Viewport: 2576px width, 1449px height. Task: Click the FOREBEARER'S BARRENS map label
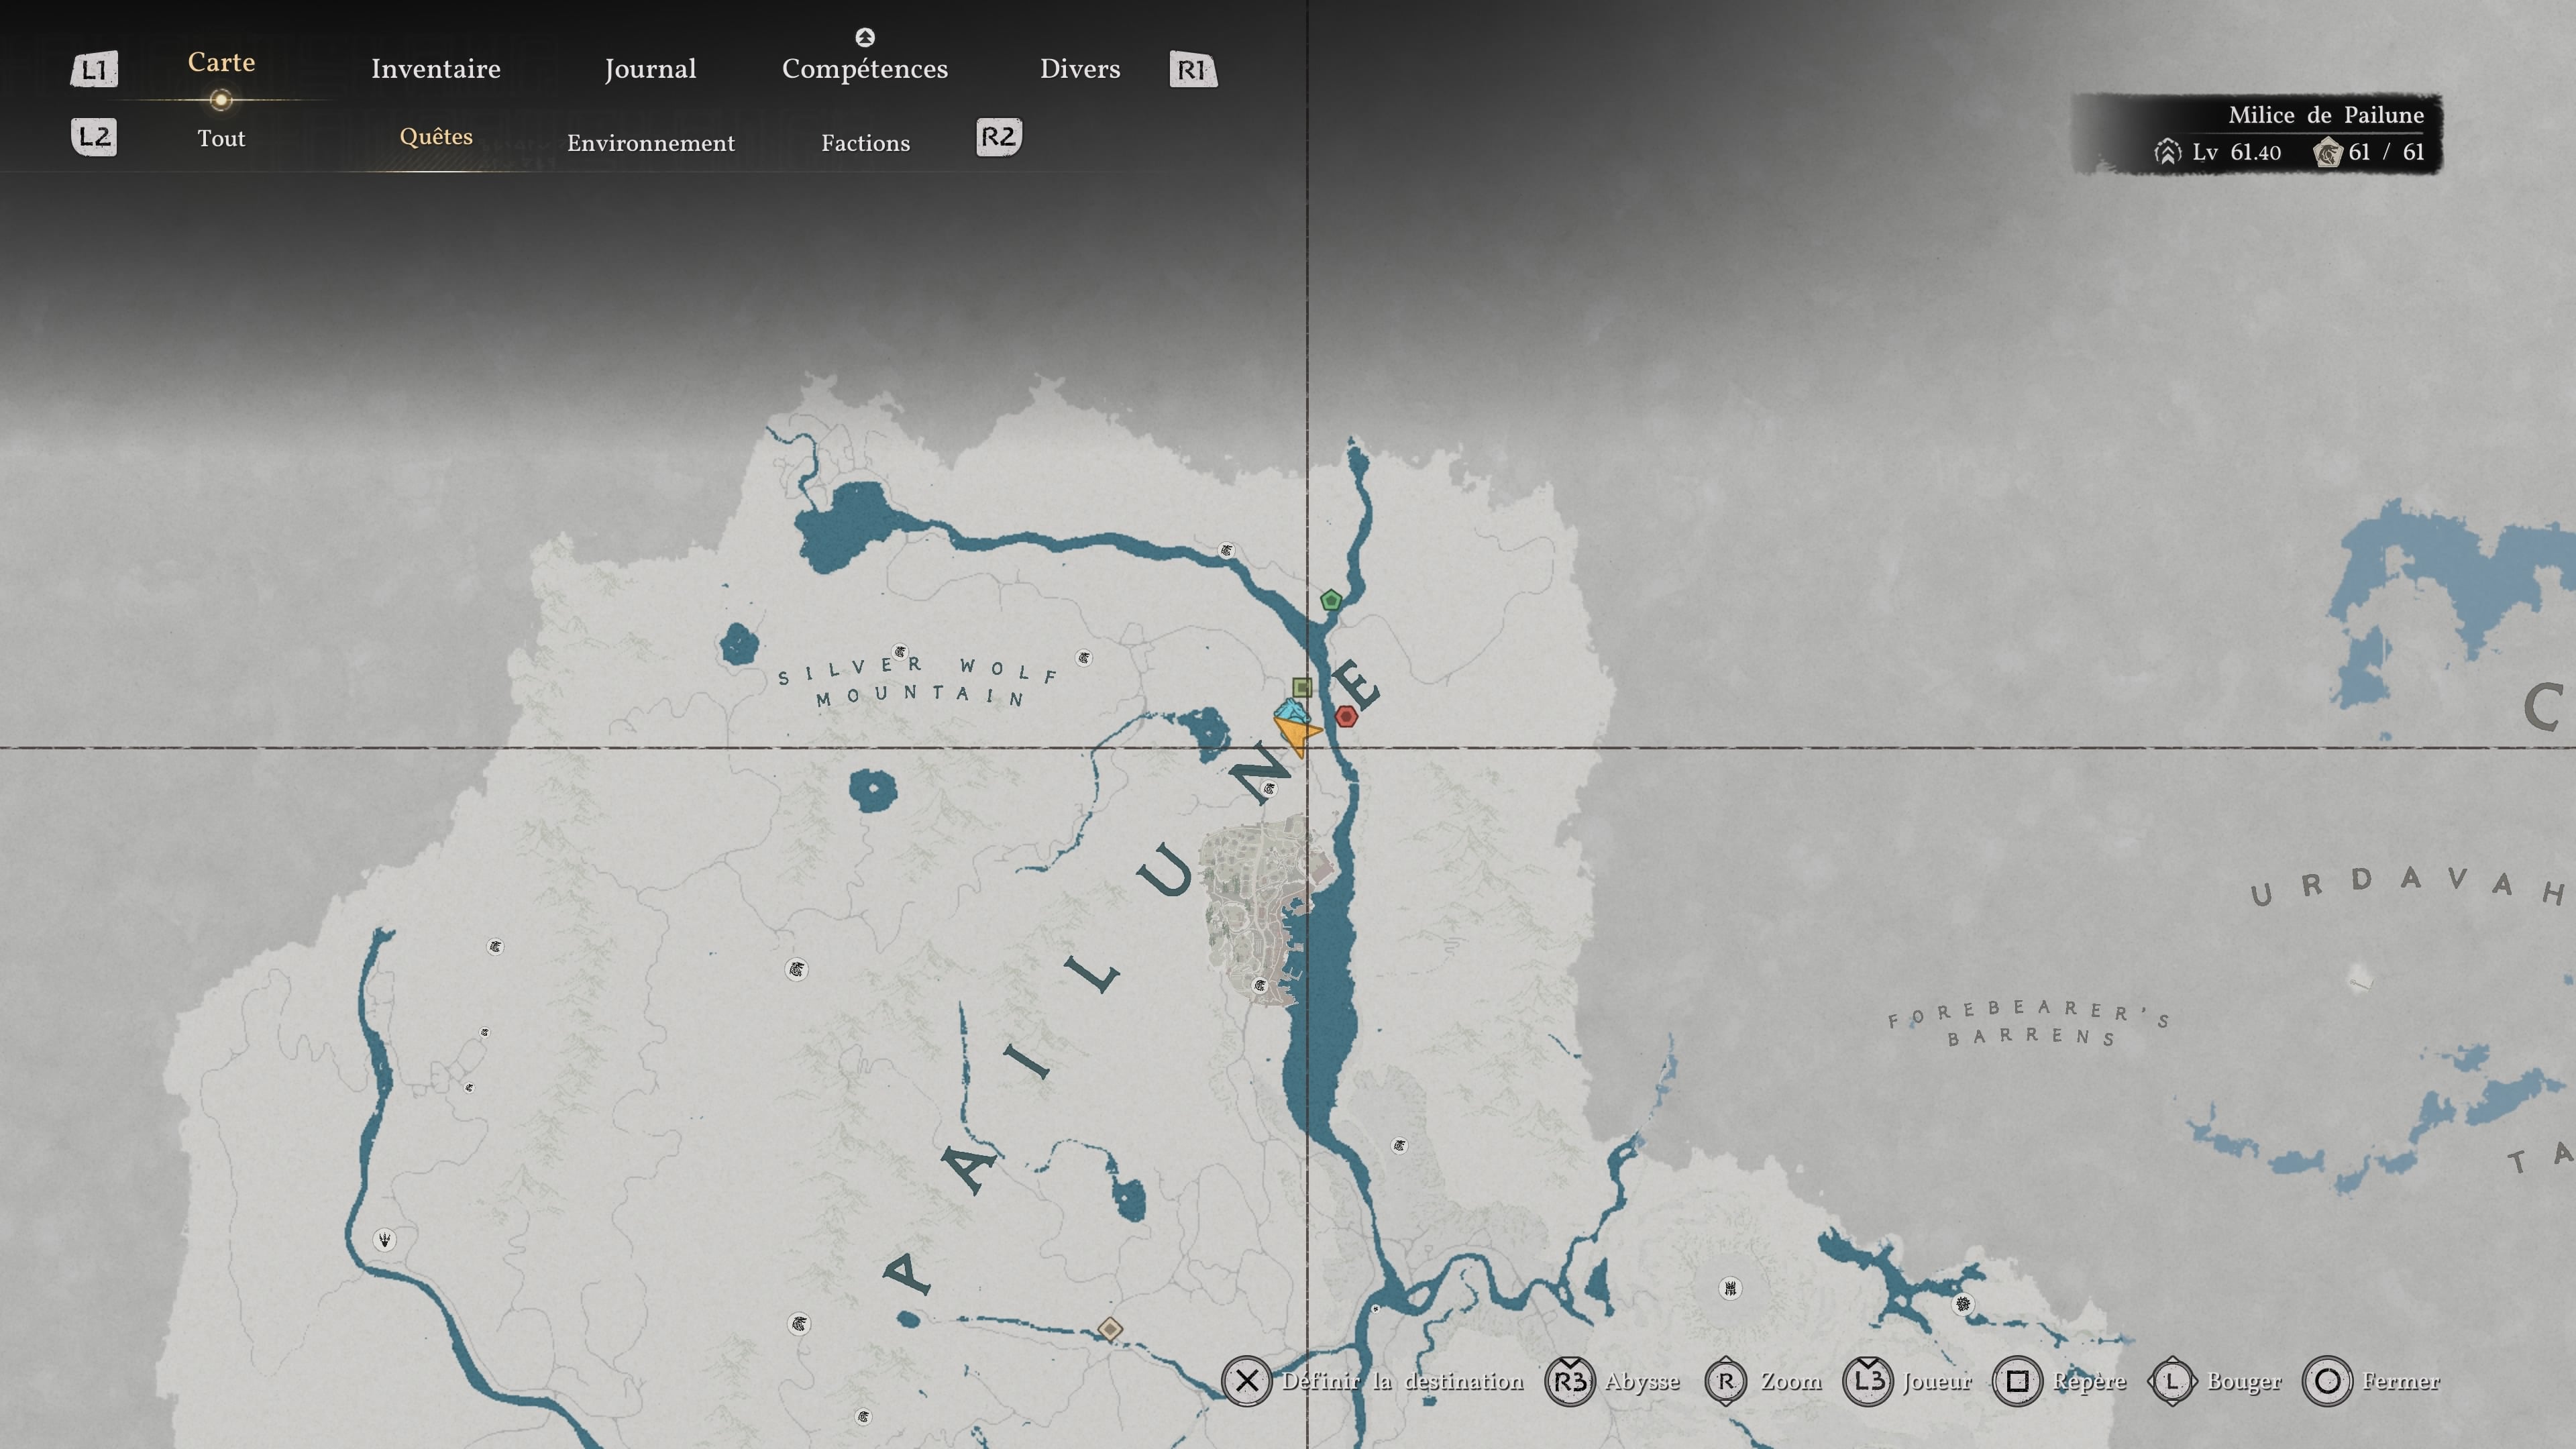click(2029, 1023)
